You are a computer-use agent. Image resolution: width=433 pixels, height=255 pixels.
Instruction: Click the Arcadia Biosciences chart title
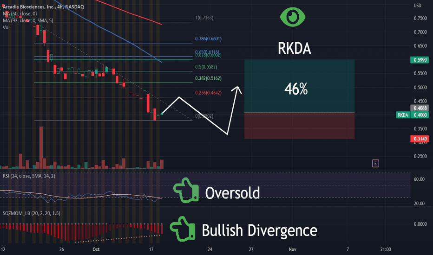43,6
